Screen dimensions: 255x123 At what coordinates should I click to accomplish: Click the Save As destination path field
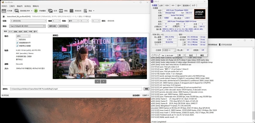[76, 89]
